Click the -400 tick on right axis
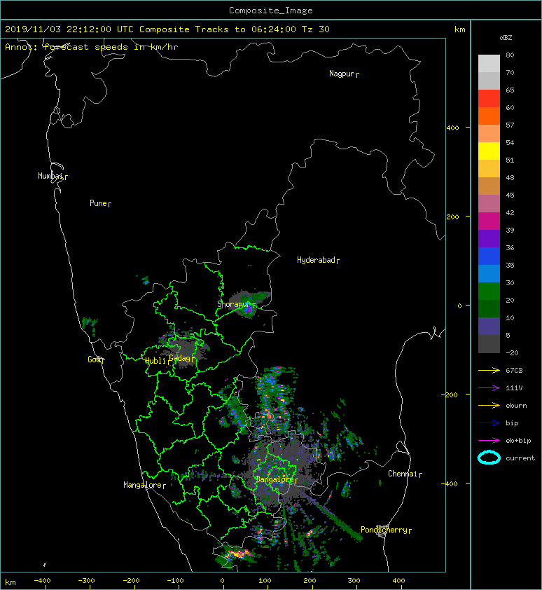The width and height of the screenshot is (542, 590). 450,483
